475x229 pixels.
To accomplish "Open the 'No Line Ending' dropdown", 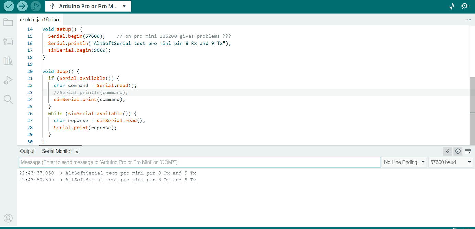I will (404, 162).
